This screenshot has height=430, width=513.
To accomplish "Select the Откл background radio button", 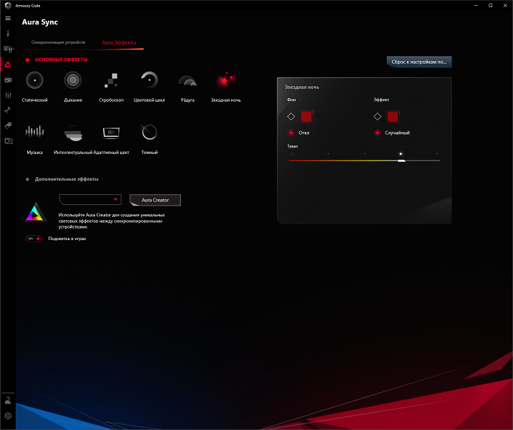I will pyautogui.click(x=291, y=133).
